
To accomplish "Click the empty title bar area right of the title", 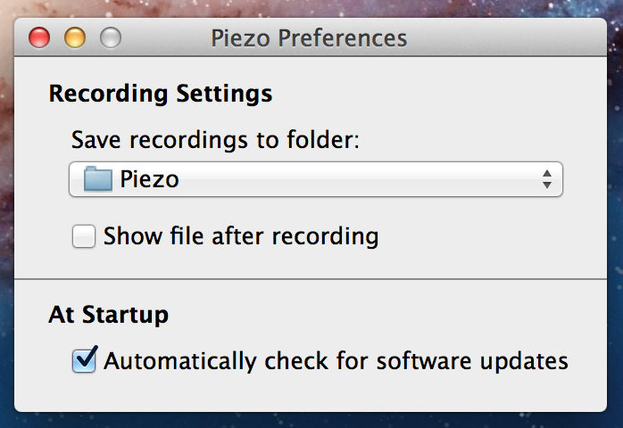I will click(504, 37).
